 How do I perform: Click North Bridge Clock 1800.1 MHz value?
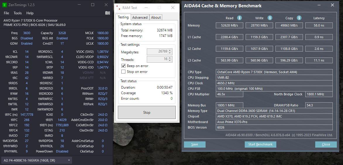coord(319,94)
